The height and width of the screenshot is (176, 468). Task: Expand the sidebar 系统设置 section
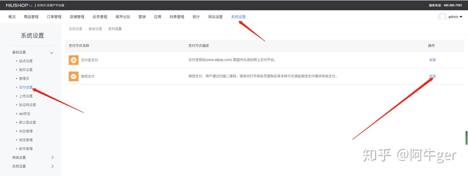click(53, 166)
